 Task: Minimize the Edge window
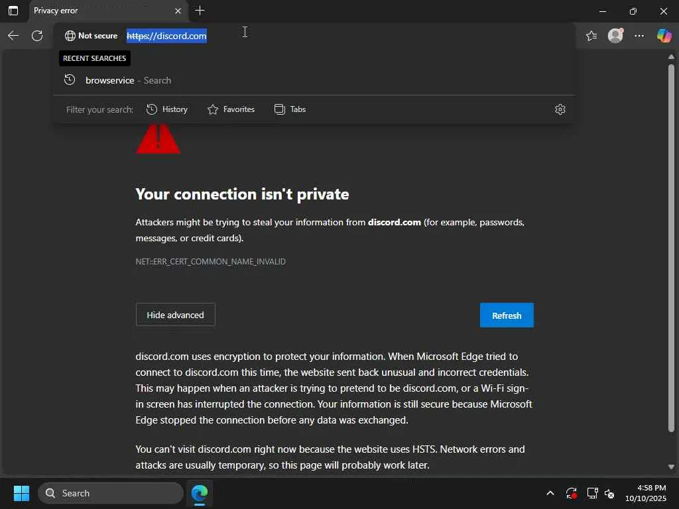coord(602,11)
